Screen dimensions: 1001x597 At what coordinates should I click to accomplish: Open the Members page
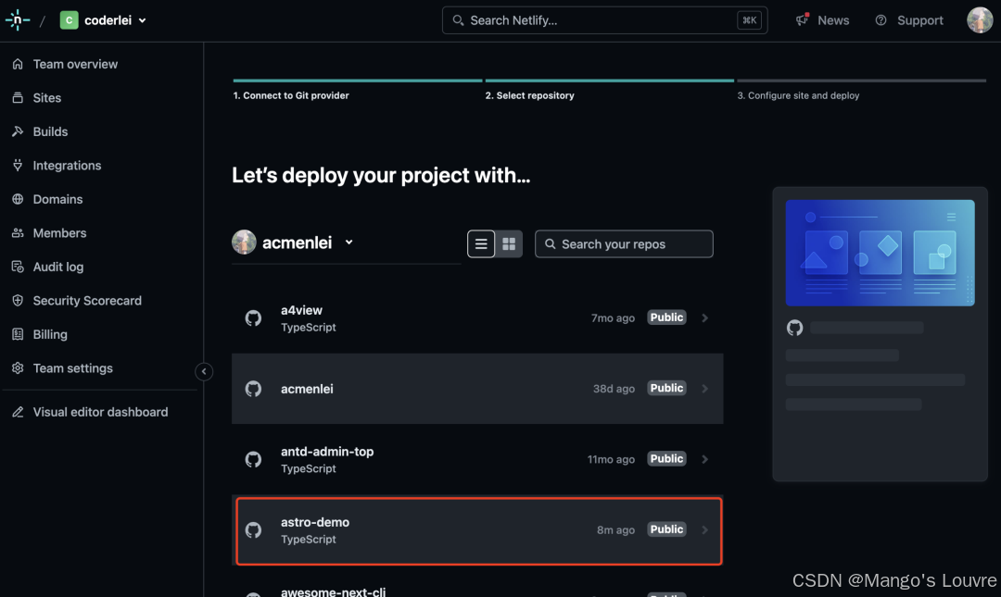tap(60, 233)
